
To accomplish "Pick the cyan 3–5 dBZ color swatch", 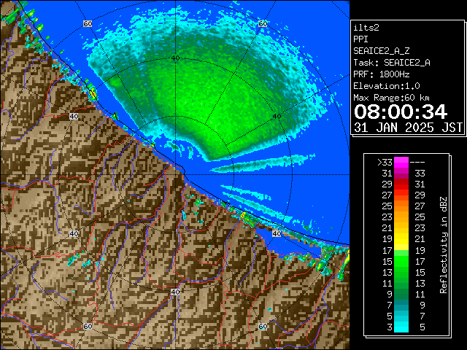I will 401,327.
